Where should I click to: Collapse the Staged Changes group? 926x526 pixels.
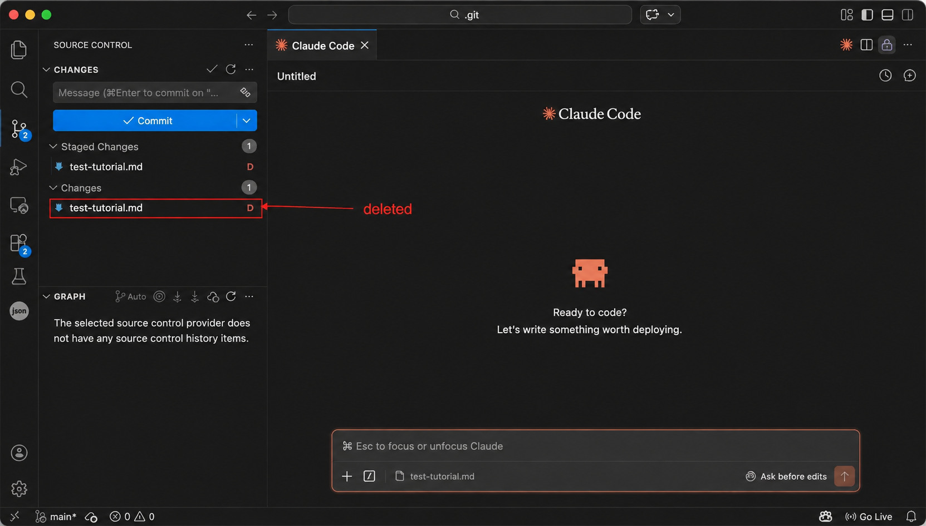point(53,147)
